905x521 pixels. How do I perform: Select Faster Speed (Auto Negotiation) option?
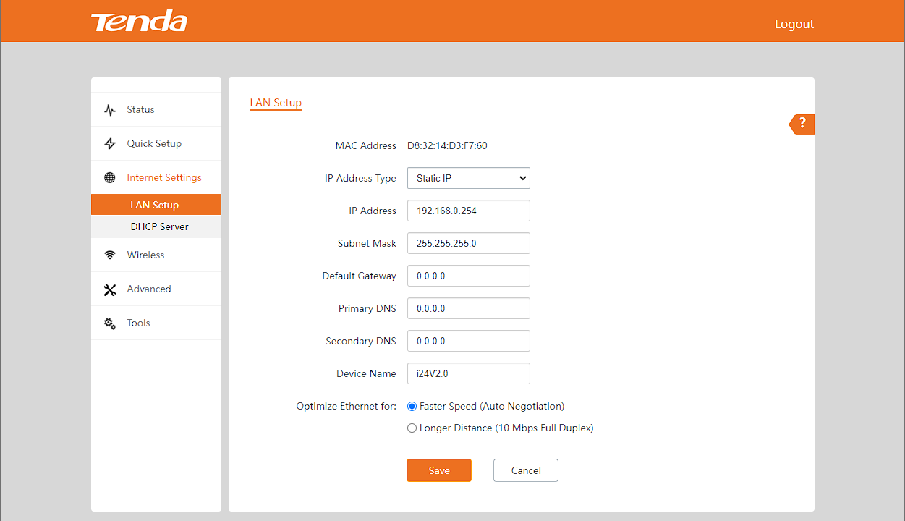click(x=412, y=407)
